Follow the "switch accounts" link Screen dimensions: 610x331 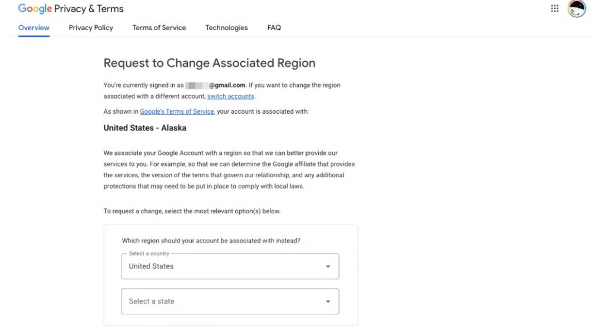[231, 96]
